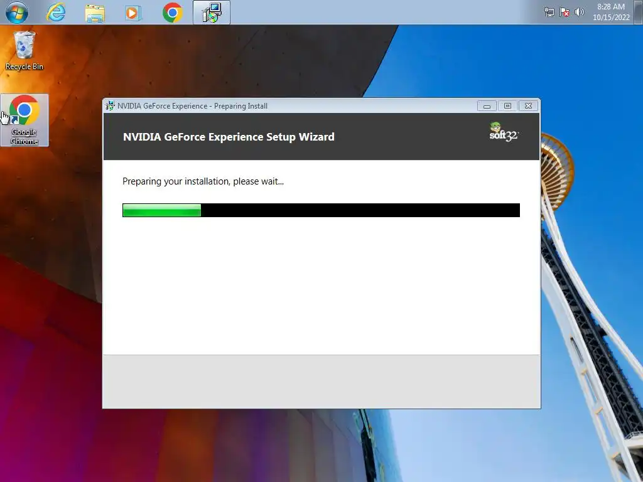The height and width of the screenshot is (482, 643).
Task: Launch Internet Explorer from the taskbar
Action: pos(56,13)
